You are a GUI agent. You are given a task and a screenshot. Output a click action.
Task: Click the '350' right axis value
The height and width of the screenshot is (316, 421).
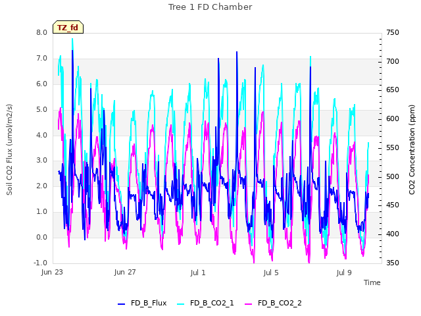(393, 263)
